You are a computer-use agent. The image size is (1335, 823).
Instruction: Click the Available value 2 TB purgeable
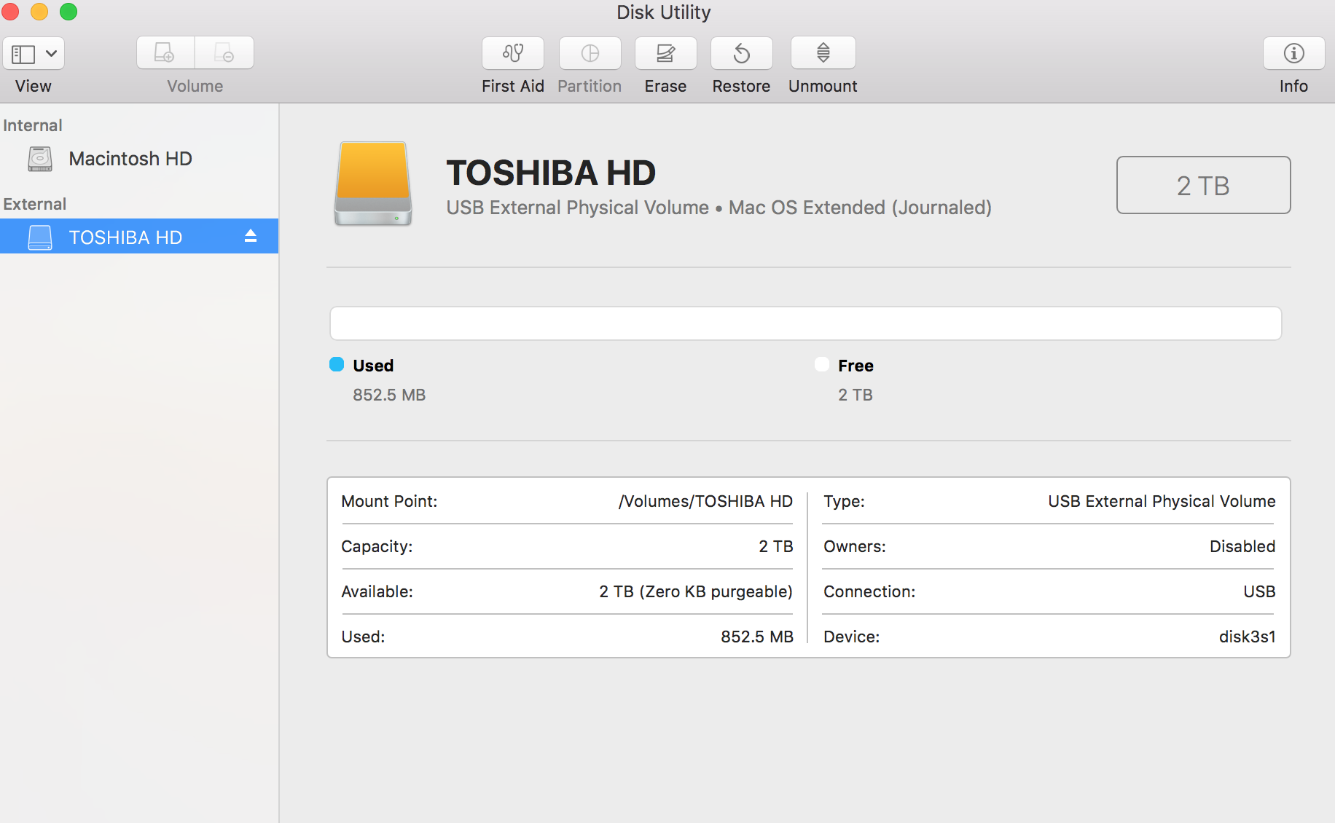click(x=696, y=591)
